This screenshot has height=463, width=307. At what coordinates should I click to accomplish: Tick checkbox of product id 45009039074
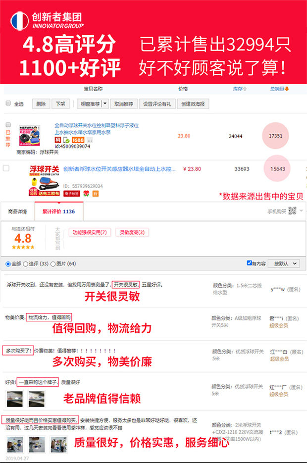(8, 125)
